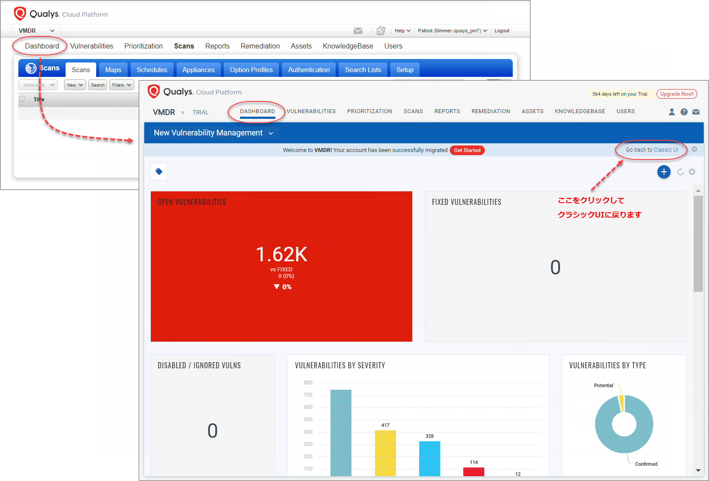Image resolution: width=709 pixels, height=481 pixels.
Task: Select ASSETS in new VMDR navigation
Action: point(532,111)
